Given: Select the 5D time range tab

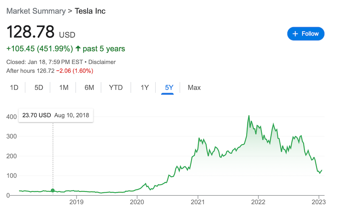Looking at the screenshot, I should click(x=39, y=88).
